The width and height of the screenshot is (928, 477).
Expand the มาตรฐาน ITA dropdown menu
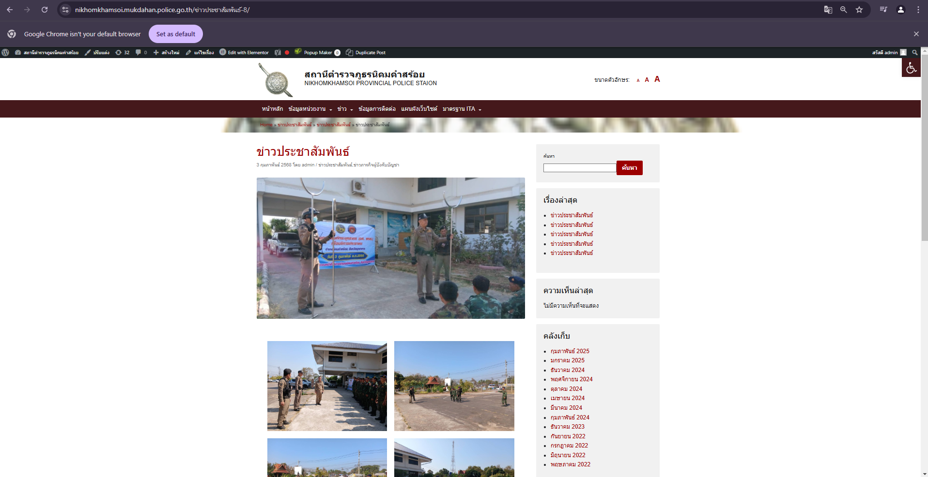coord(462,109)
